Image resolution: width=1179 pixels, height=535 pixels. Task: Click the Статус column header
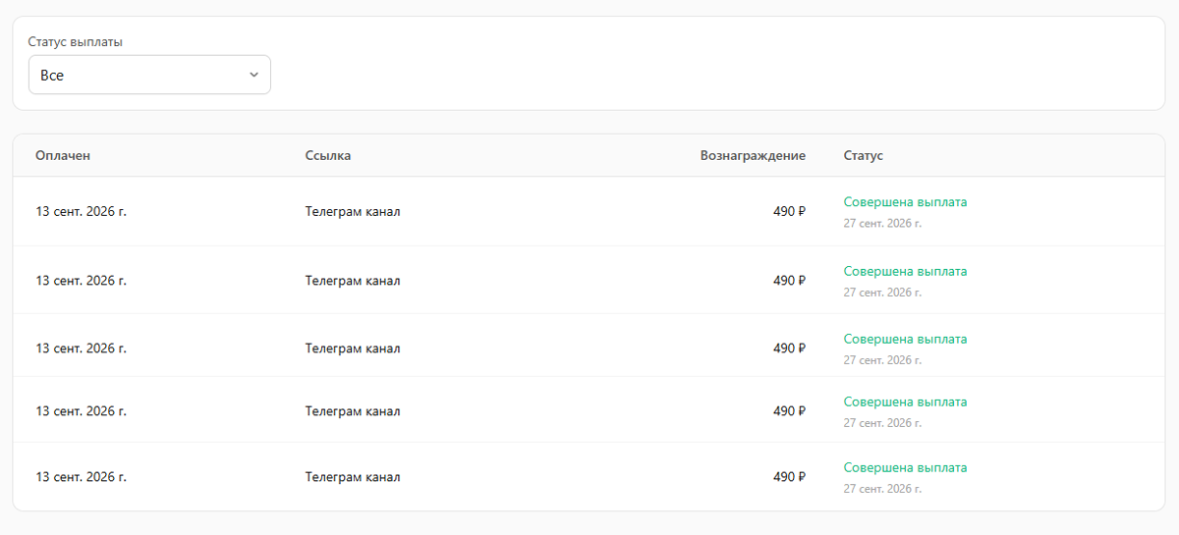(x=864, y=155)
